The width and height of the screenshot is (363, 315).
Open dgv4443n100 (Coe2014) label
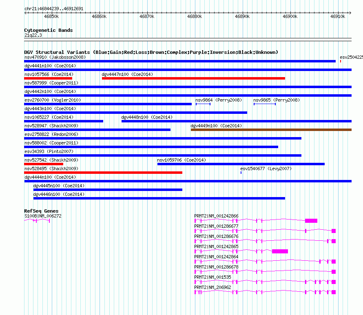50,109
